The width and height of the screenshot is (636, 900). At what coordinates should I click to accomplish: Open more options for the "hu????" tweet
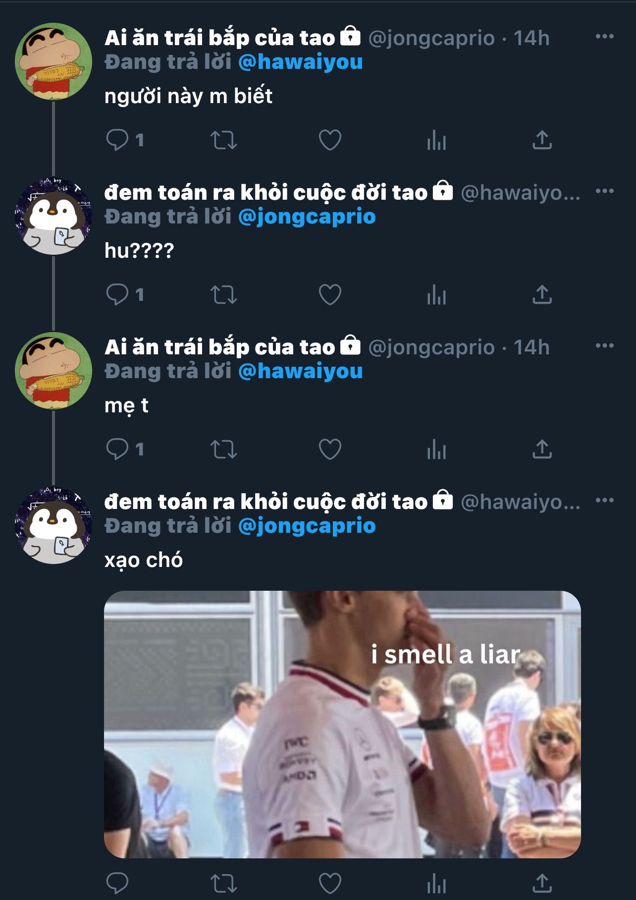point(605,191)
